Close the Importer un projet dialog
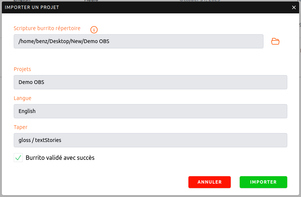Screen dimensions: 301x197 pyautogui.click(x=294, y=7)
